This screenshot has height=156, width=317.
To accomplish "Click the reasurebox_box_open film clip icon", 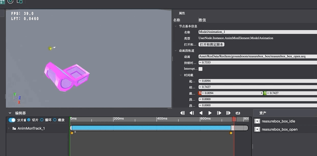I will [257, 129].
